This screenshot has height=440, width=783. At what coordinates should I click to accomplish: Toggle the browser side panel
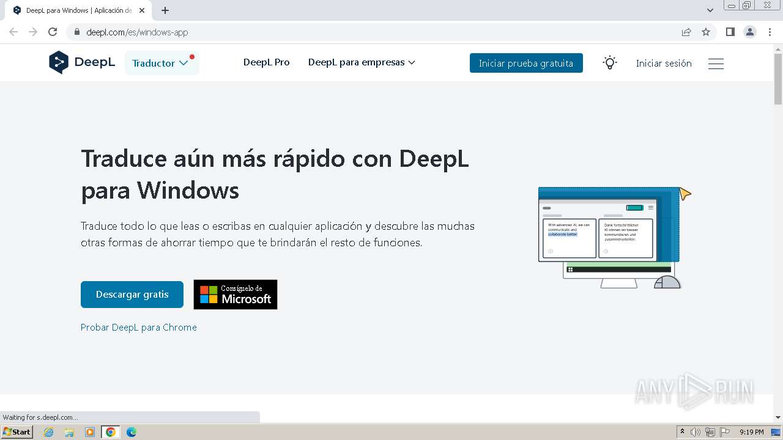click(730, 32)
